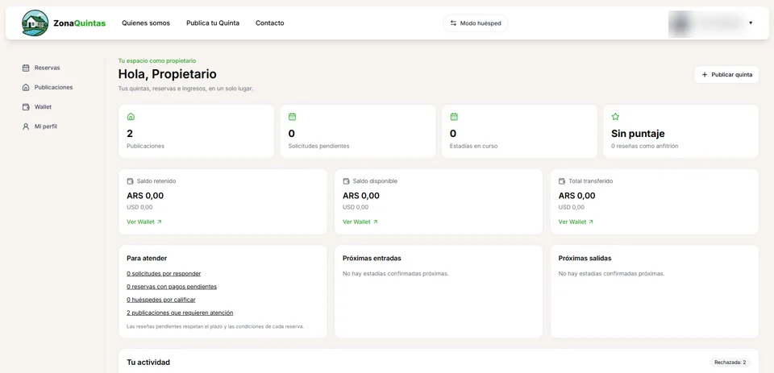The image size is (774, 373).
Task: Click wallet icon beside Total transferido
Action: [562, 181]
